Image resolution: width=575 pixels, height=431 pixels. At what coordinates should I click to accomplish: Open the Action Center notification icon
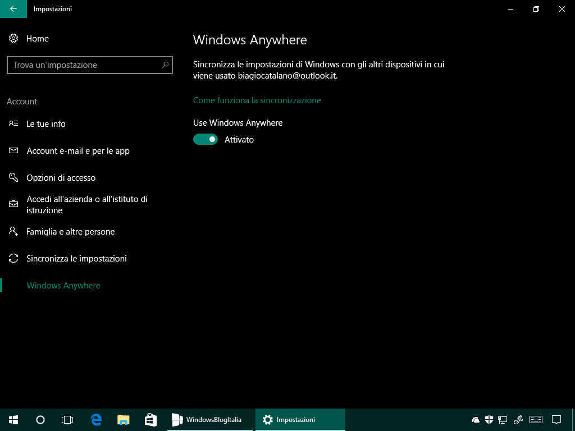556,420
